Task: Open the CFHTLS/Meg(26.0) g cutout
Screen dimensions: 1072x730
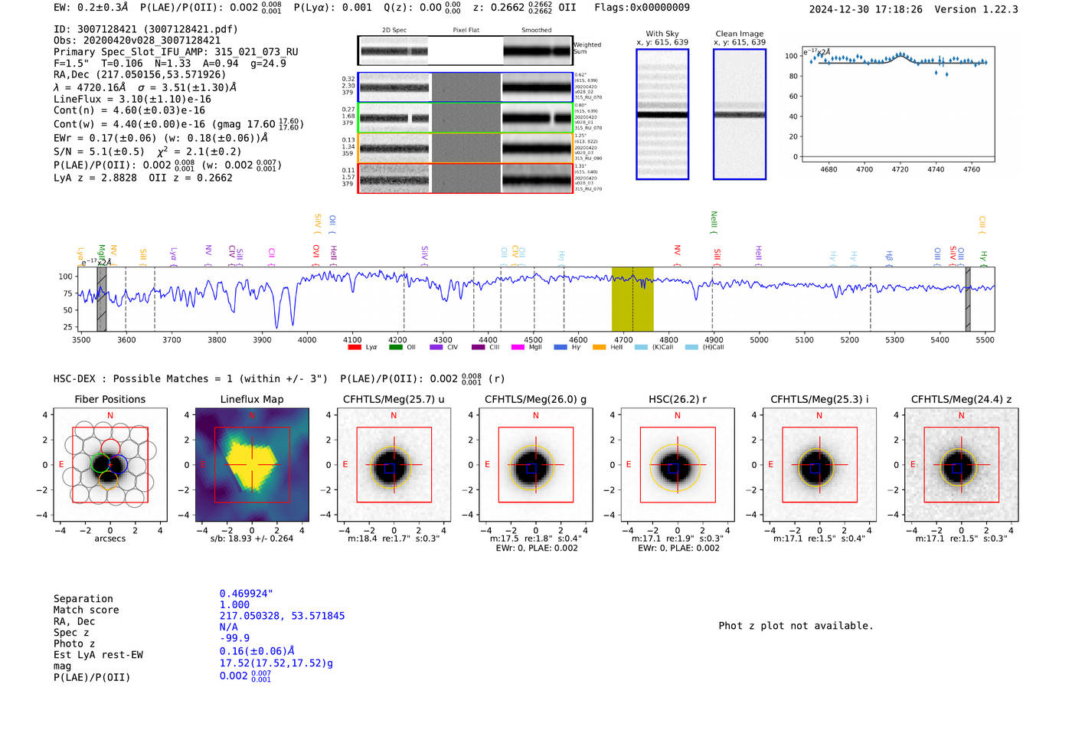Action: point(536,465)
